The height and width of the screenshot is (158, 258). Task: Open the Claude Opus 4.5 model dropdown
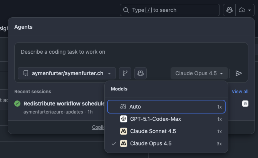[x=199, y=73]
